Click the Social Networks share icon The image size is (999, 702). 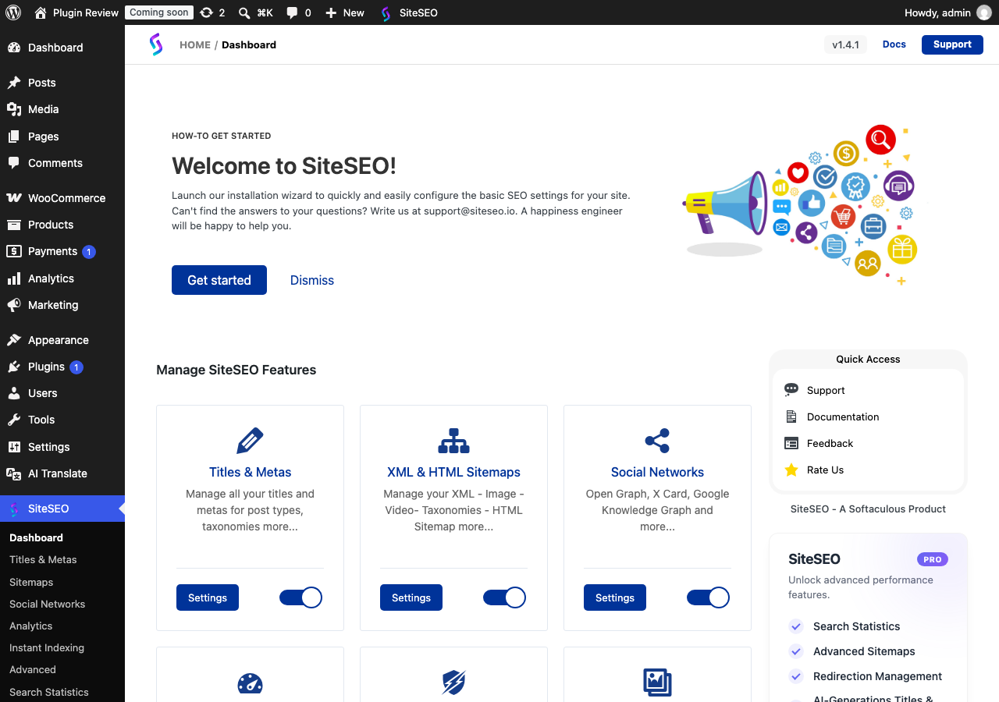pos(657,441)
